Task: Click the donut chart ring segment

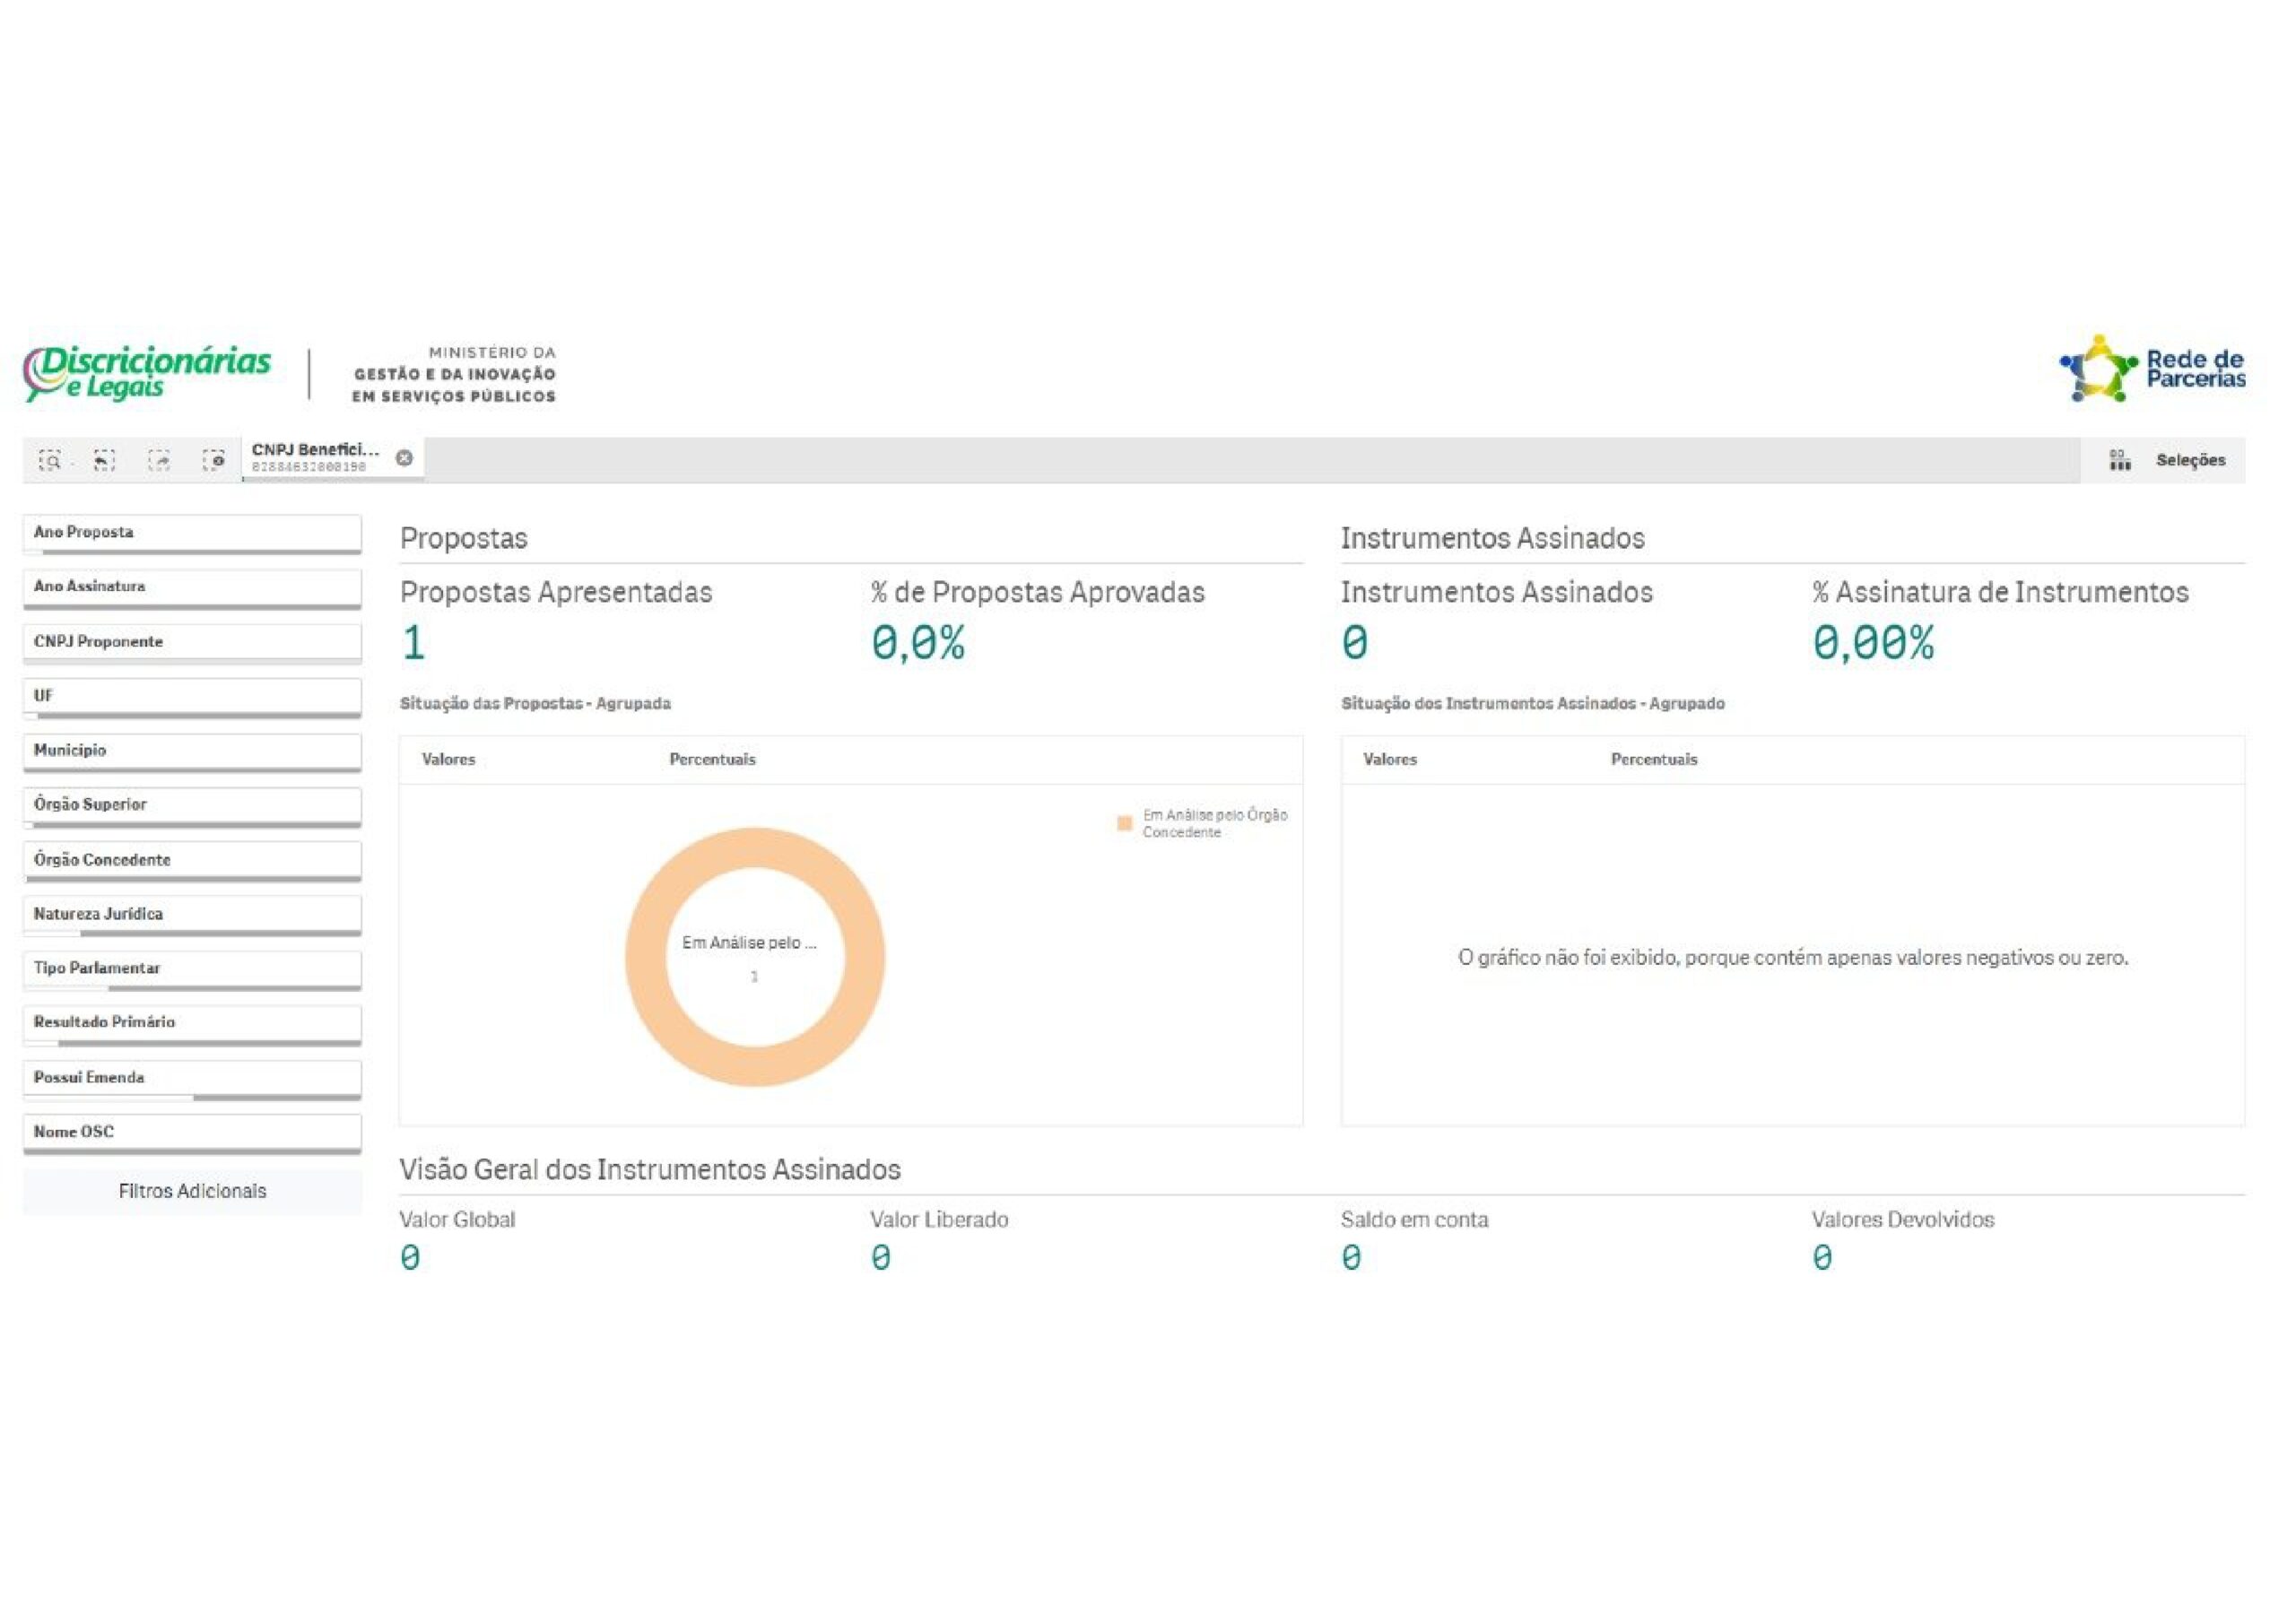Action: point(645,957)
